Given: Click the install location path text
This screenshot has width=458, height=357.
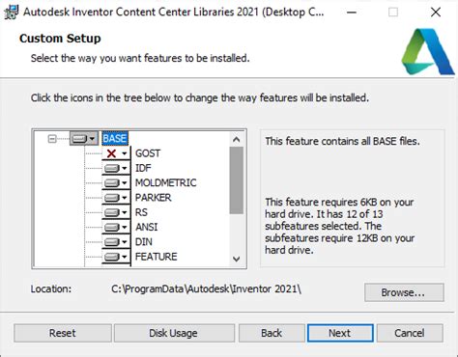Looking at the screenshot, I should click(x=206, y=288).
